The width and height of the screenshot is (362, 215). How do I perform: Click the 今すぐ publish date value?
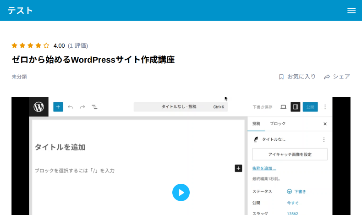(293, 203)
